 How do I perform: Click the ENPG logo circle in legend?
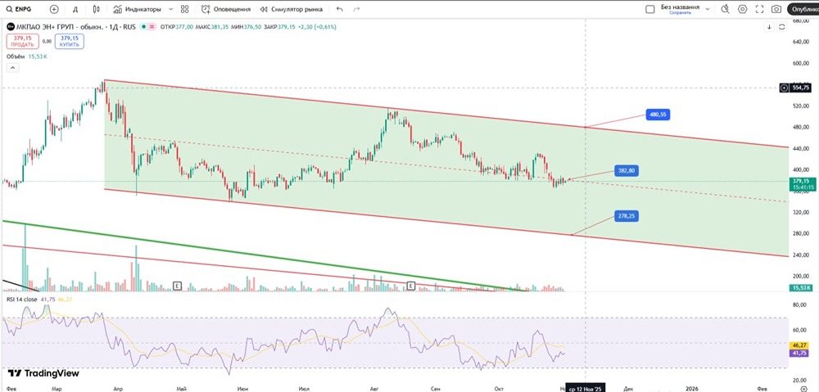pyautogui.click(x=10, y=27)
